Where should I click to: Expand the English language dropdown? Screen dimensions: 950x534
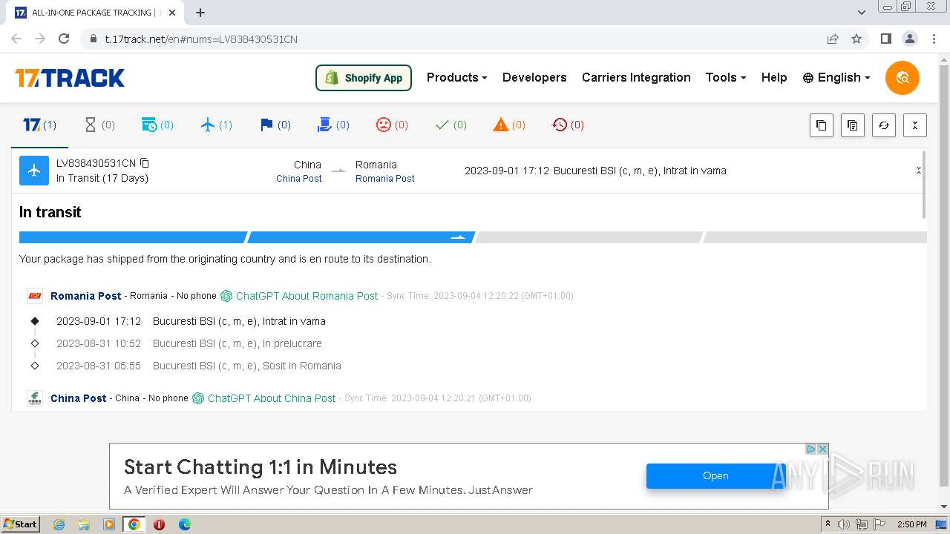tap(836, 77)
